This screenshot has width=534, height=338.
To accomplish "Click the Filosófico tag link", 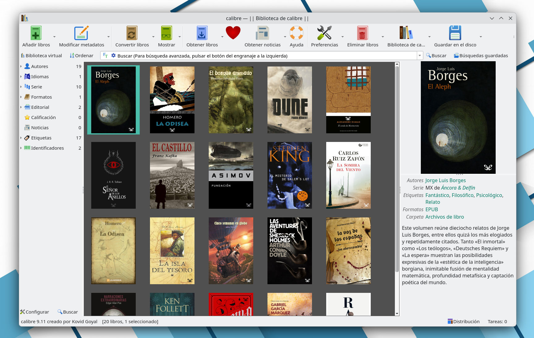I will 463,195.
